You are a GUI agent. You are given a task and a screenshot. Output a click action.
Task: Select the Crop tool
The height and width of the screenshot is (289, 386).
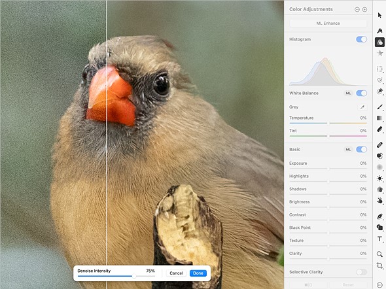[x=379, y=265]
